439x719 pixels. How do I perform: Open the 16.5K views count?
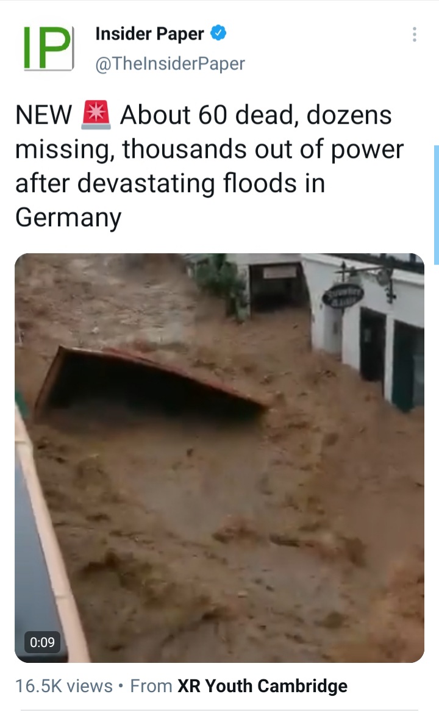[63, 686]
